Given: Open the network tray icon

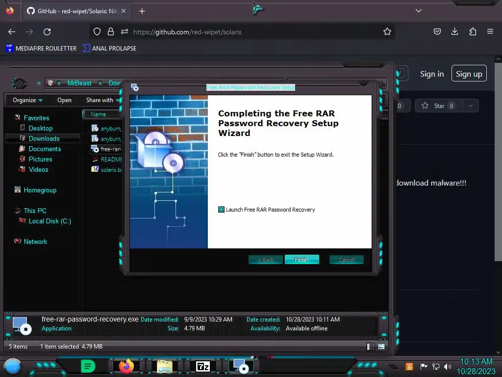Looking at the screenshot, I should click(436, 366).
